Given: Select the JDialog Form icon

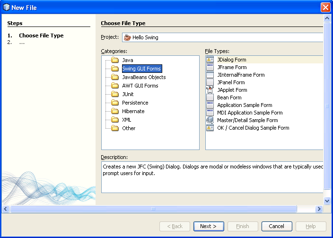Looking at the screenshot, I should click(210, 60).
